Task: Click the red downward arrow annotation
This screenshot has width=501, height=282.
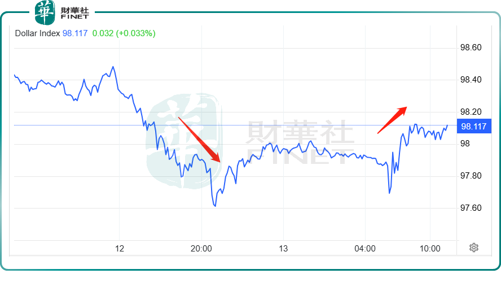Action: pos(199,140)
